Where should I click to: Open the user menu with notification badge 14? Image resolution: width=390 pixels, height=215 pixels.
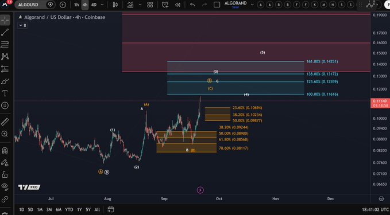6,4
